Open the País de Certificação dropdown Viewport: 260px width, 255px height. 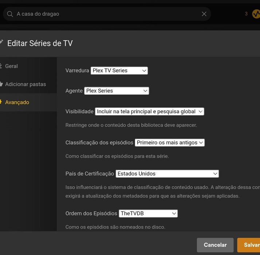pyautogui.click(x=167, y=173)
